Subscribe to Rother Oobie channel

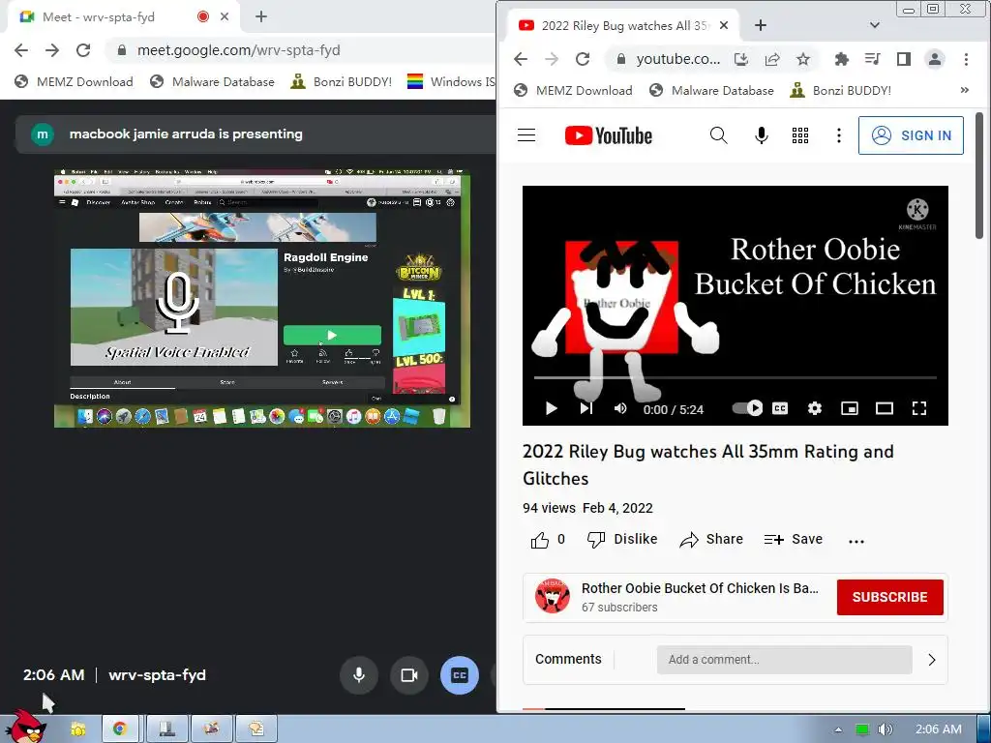pyautogui.click(x=890, y=597)
